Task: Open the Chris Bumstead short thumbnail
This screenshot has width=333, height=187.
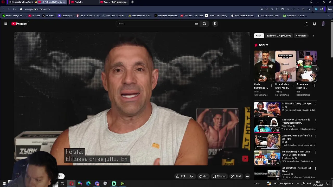Action: point(264,66)
